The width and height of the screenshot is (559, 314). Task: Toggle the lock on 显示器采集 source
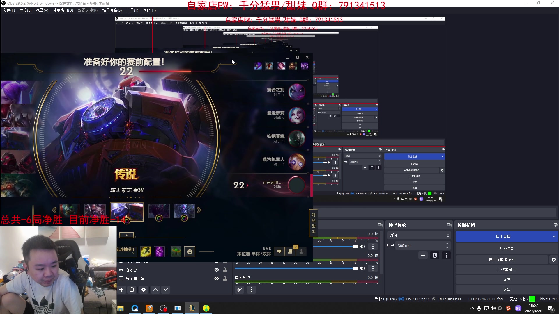click(x=225, y=279)
